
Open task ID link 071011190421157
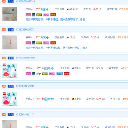click(25, 114)
